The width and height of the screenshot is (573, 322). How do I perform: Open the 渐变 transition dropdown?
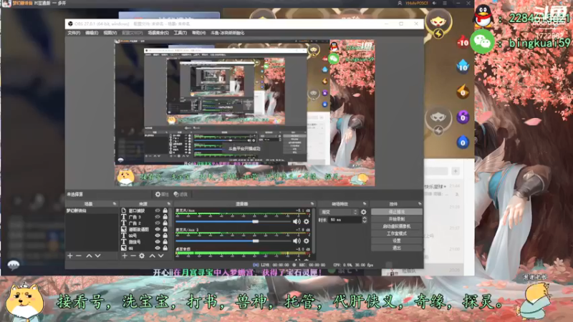point(338,212)
